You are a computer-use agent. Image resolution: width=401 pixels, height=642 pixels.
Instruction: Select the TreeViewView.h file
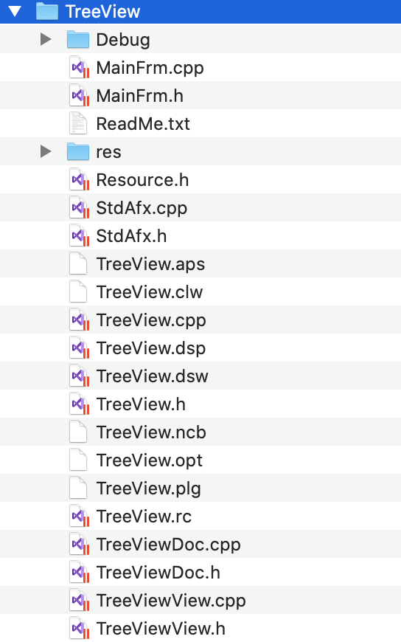tap(200, 628)
